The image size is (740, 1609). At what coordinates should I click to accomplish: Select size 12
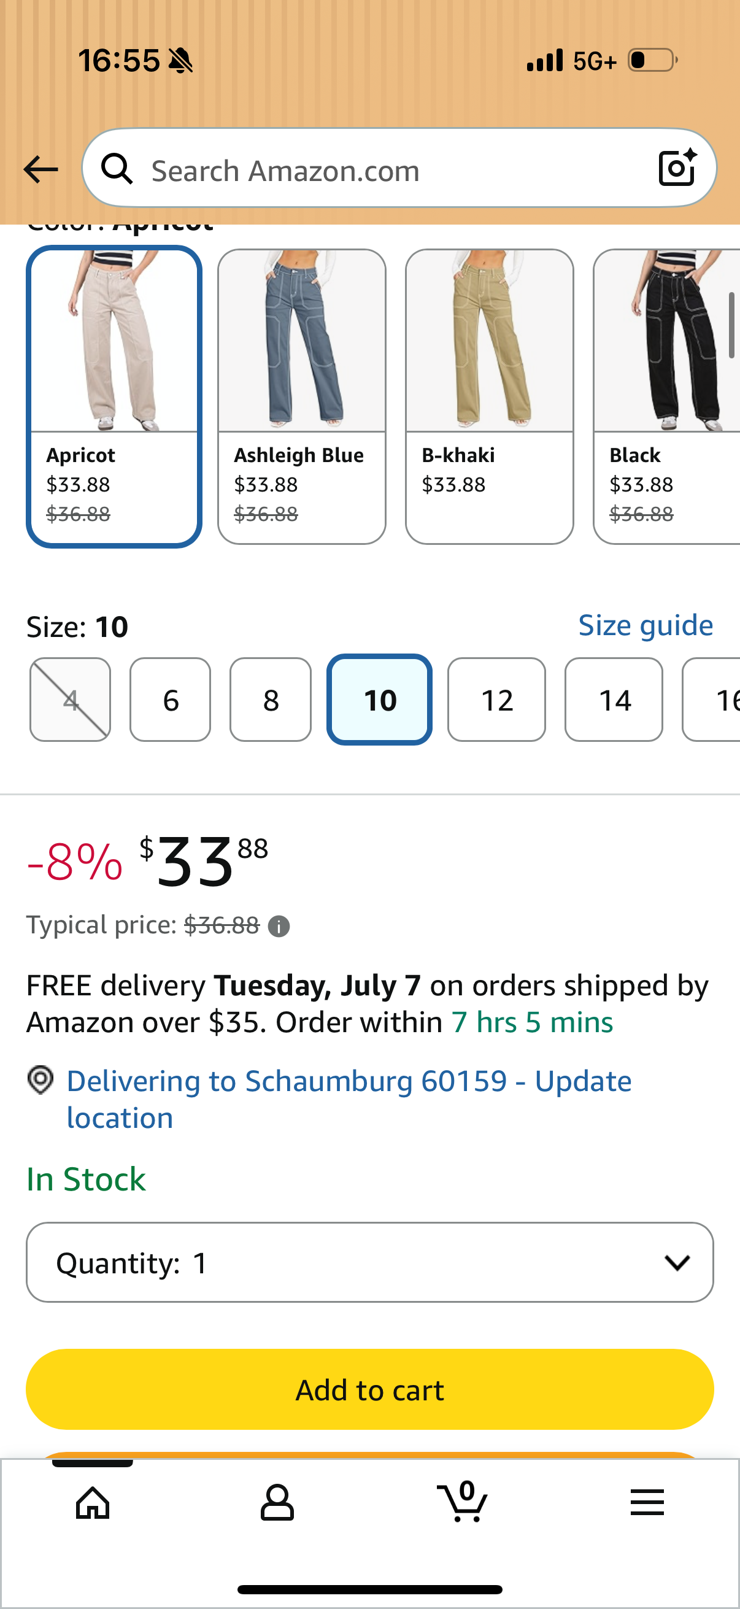(496, 700)
